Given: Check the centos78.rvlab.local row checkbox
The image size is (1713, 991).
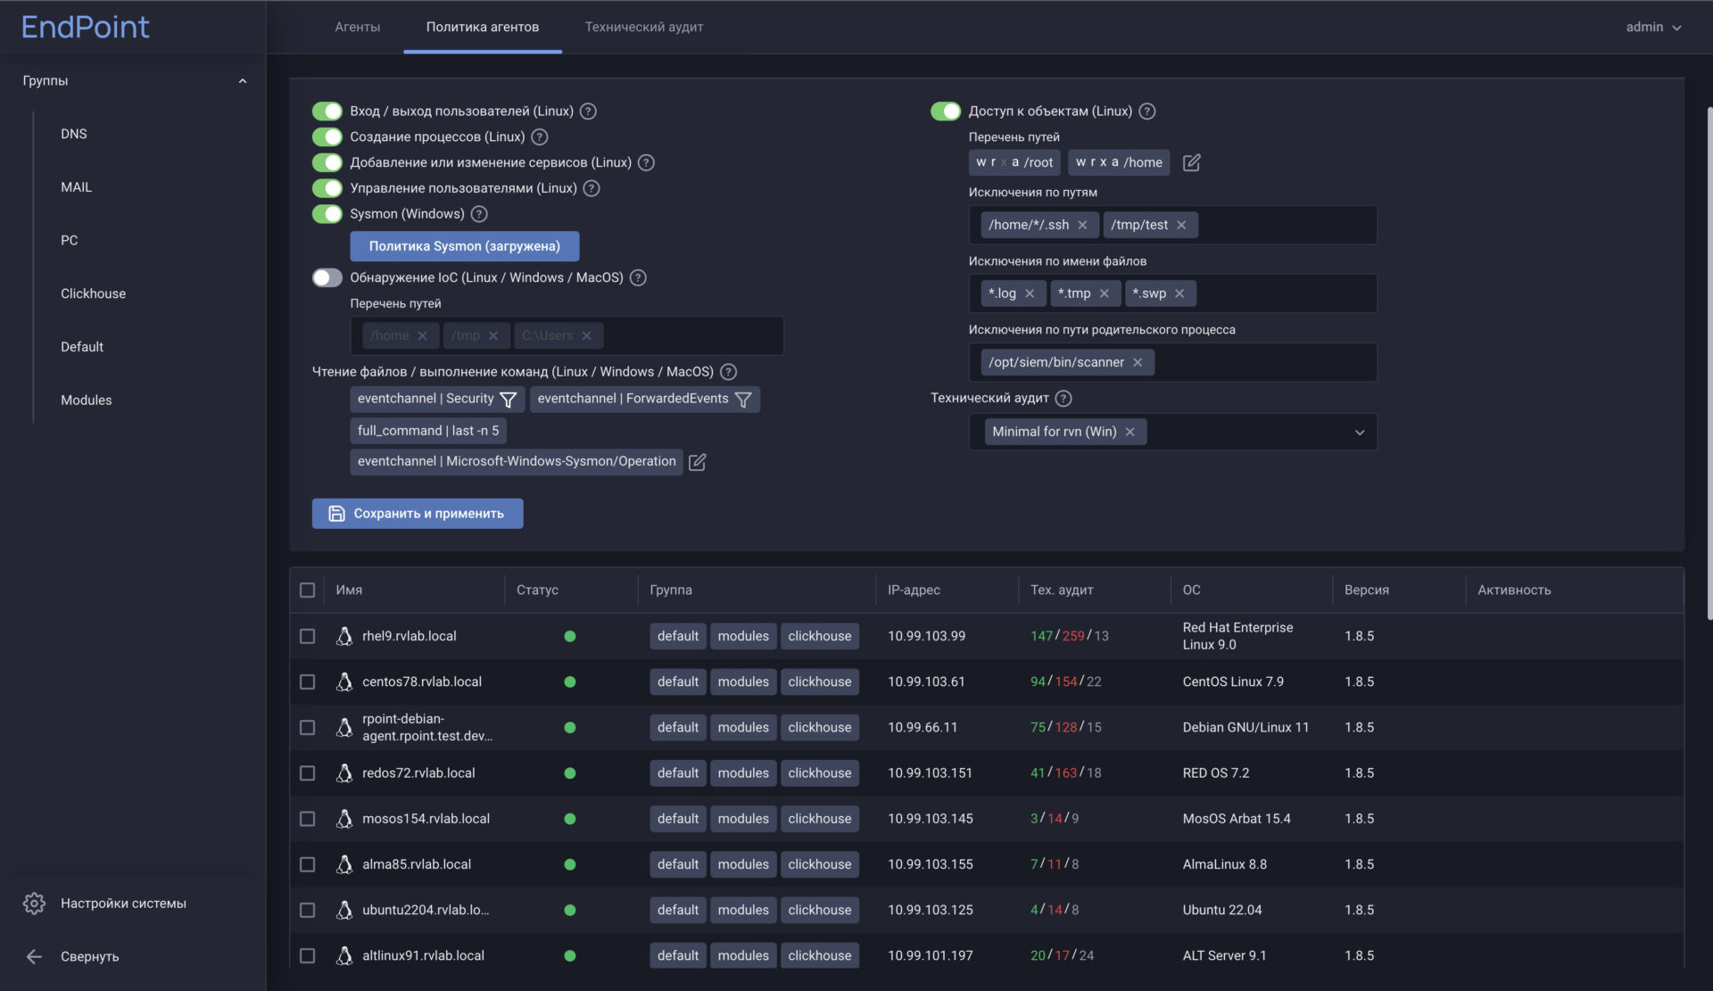Looking at the screenshot, I should pyautogui.click(x=308, y=682).
